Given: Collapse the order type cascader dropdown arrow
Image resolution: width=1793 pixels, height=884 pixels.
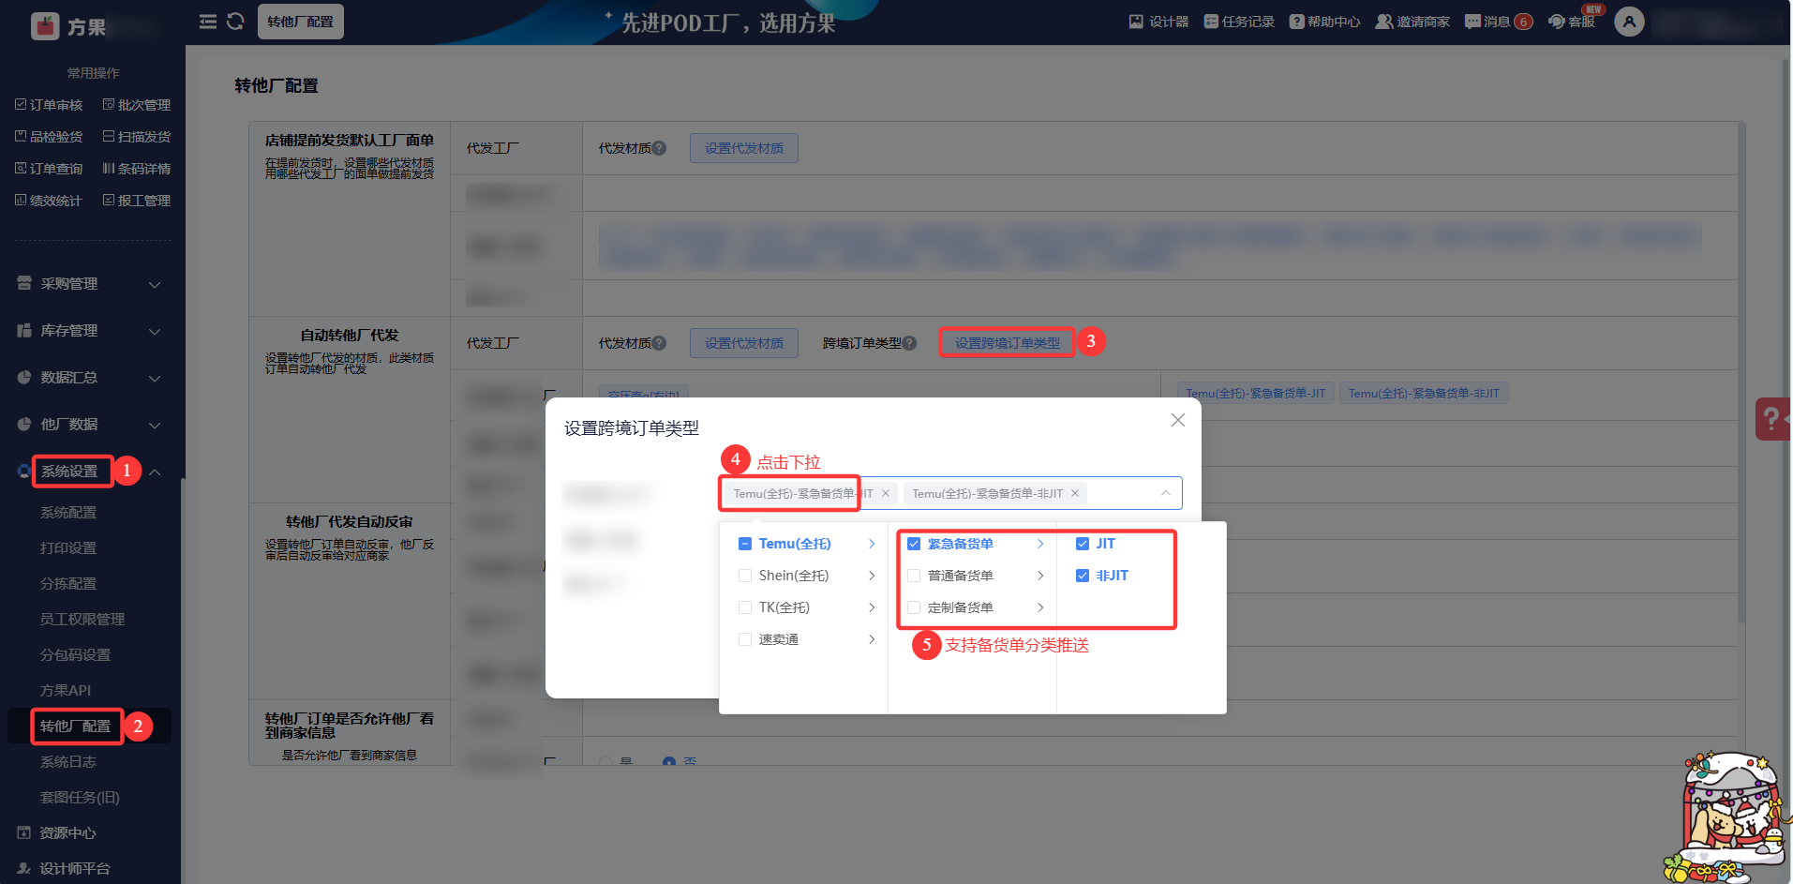Looking at the screenshot, I should [x=1166, y=493].
